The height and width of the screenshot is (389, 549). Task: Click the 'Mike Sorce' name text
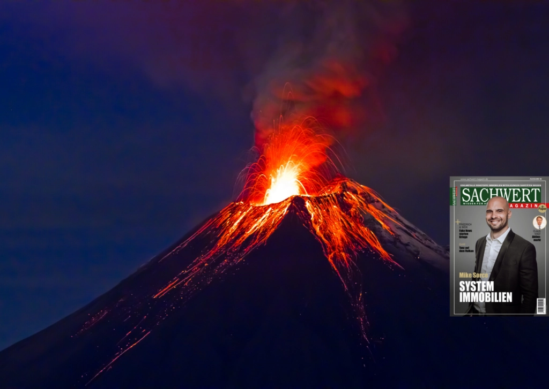coord(473,275)
